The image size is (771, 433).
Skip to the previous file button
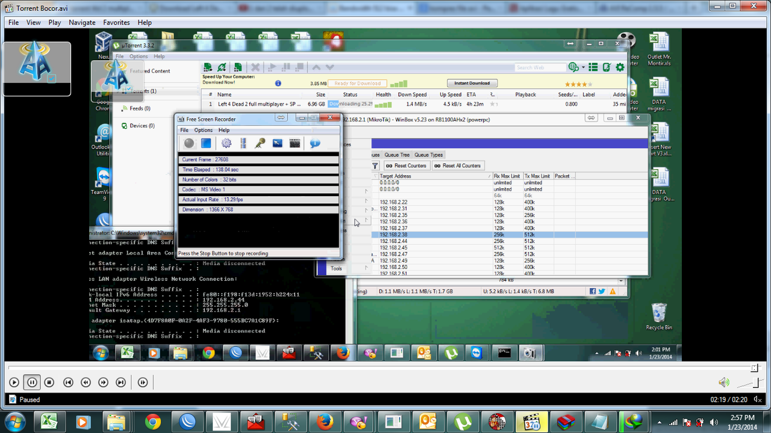click(x=69, y=382)
